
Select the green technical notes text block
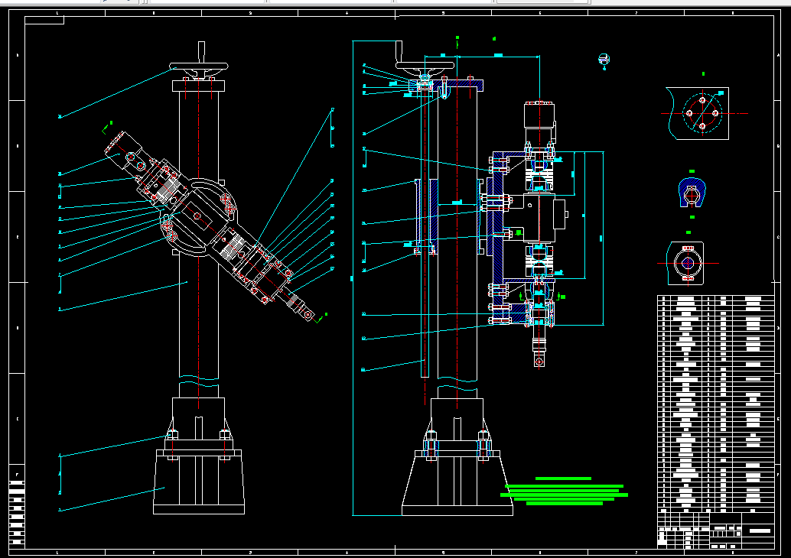(x=564, y=491)
